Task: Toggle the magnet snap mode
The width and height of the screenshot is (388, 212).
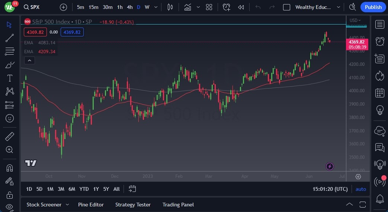Action: [10, 168]
